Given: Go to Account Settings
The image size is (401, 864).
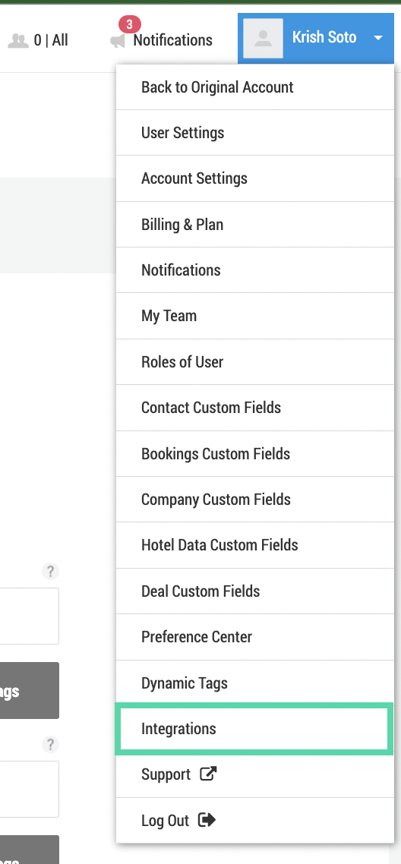Looking at the screenshot, I should pyautogui.click(x=255, y=178).
